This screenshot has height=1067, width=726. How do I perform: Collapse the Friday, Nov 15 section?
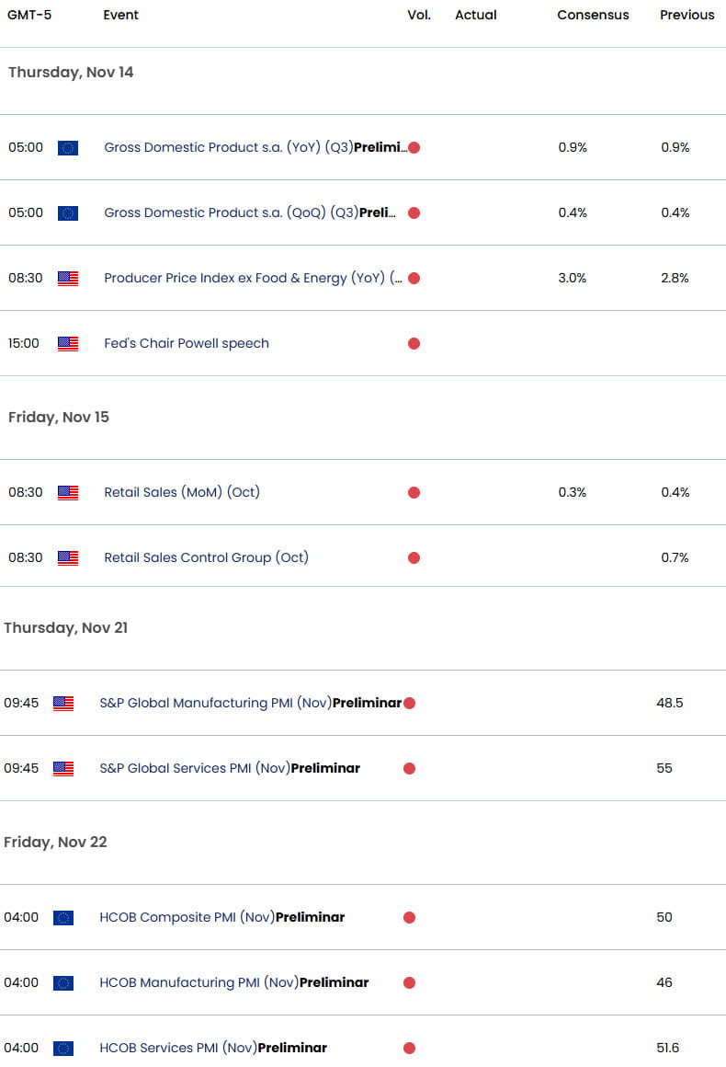point(58,417)
